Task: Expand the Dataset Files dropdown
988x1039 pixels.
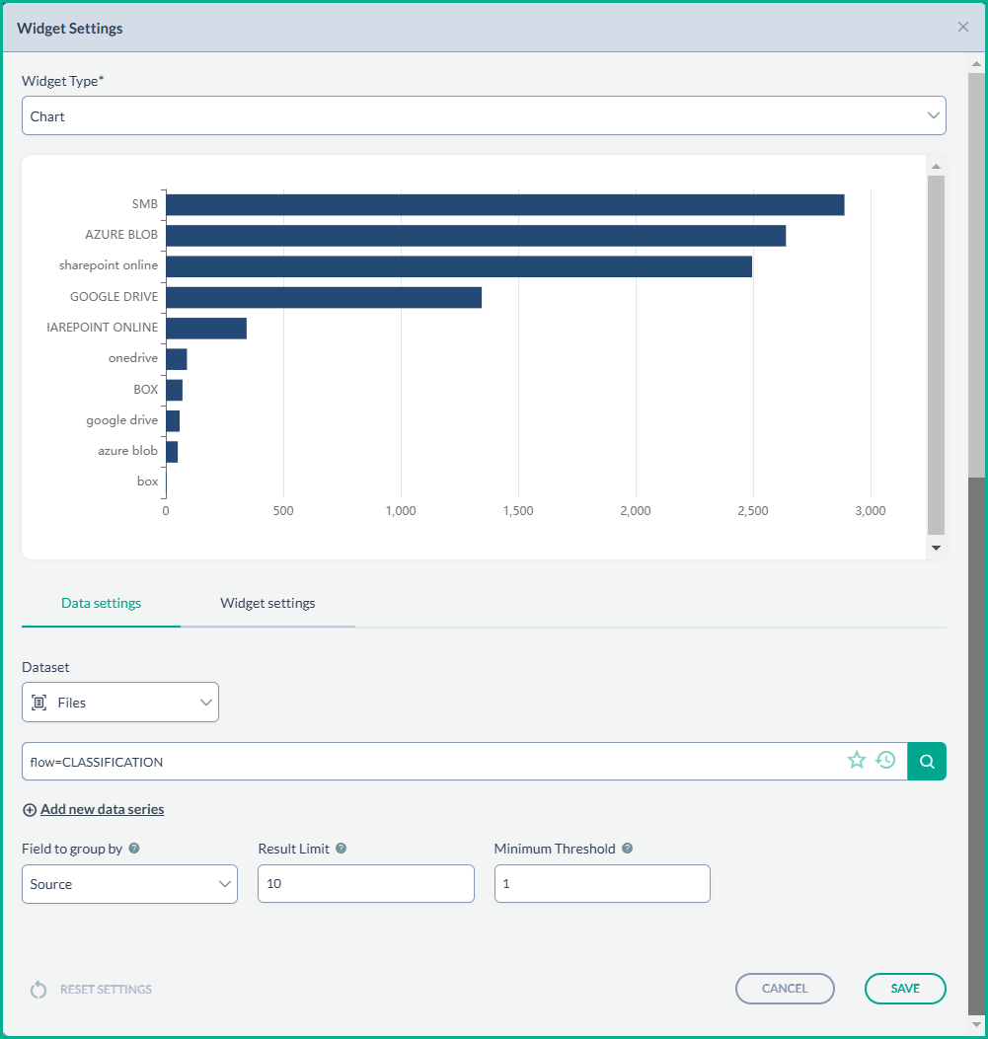Action: (x=120, y=703)
